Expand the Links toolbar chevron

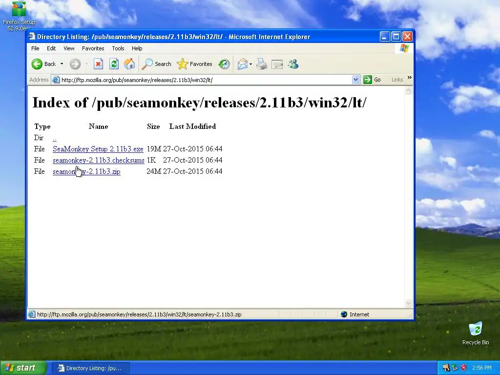point(410,78)
